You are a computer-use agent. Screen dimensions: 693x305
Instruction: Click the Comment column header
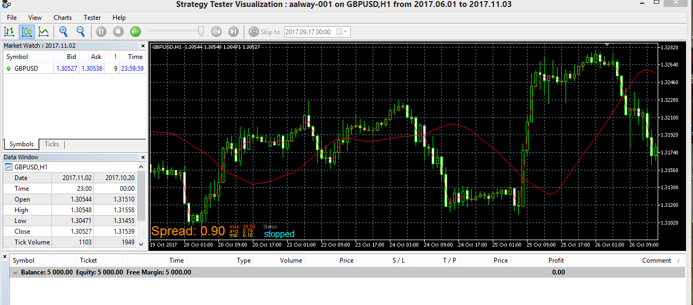(x=657, y=261)
